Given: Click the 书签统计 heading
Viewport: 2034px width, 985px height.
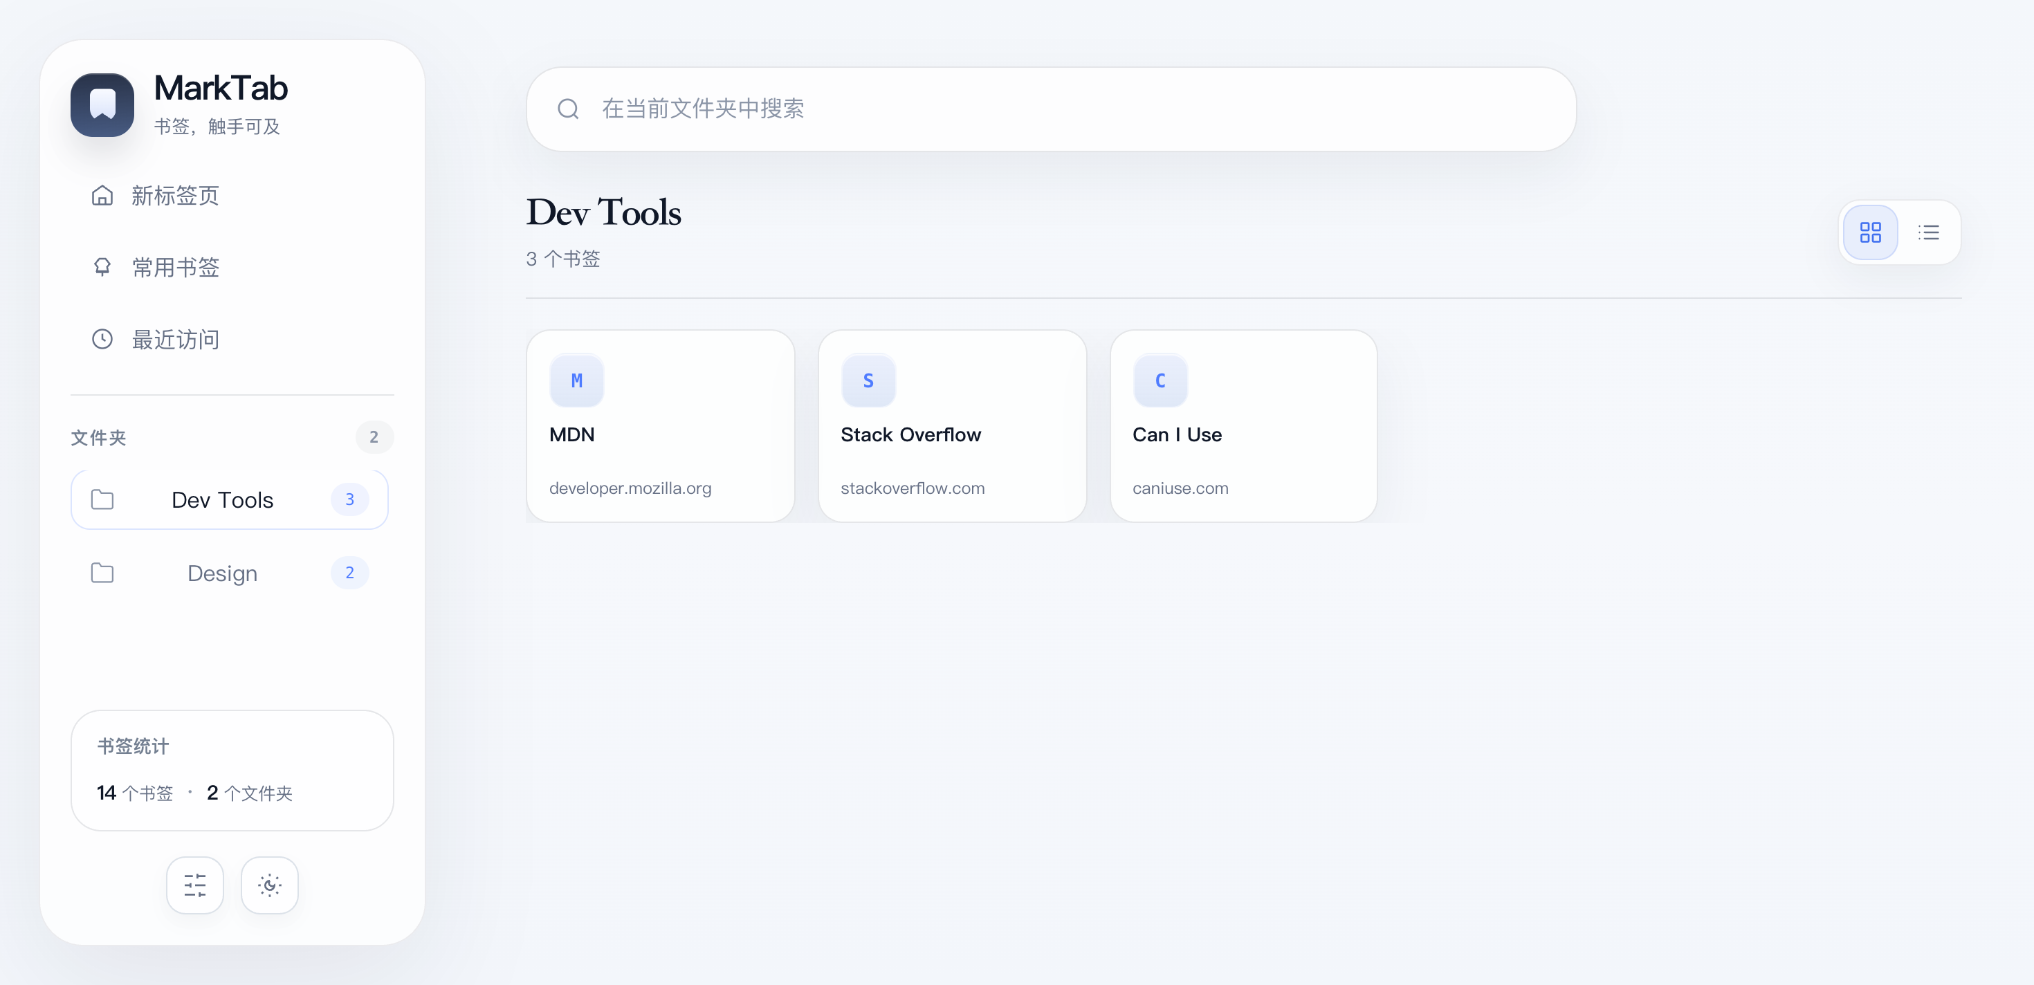Looking at the screenshot, I should 133,746.
